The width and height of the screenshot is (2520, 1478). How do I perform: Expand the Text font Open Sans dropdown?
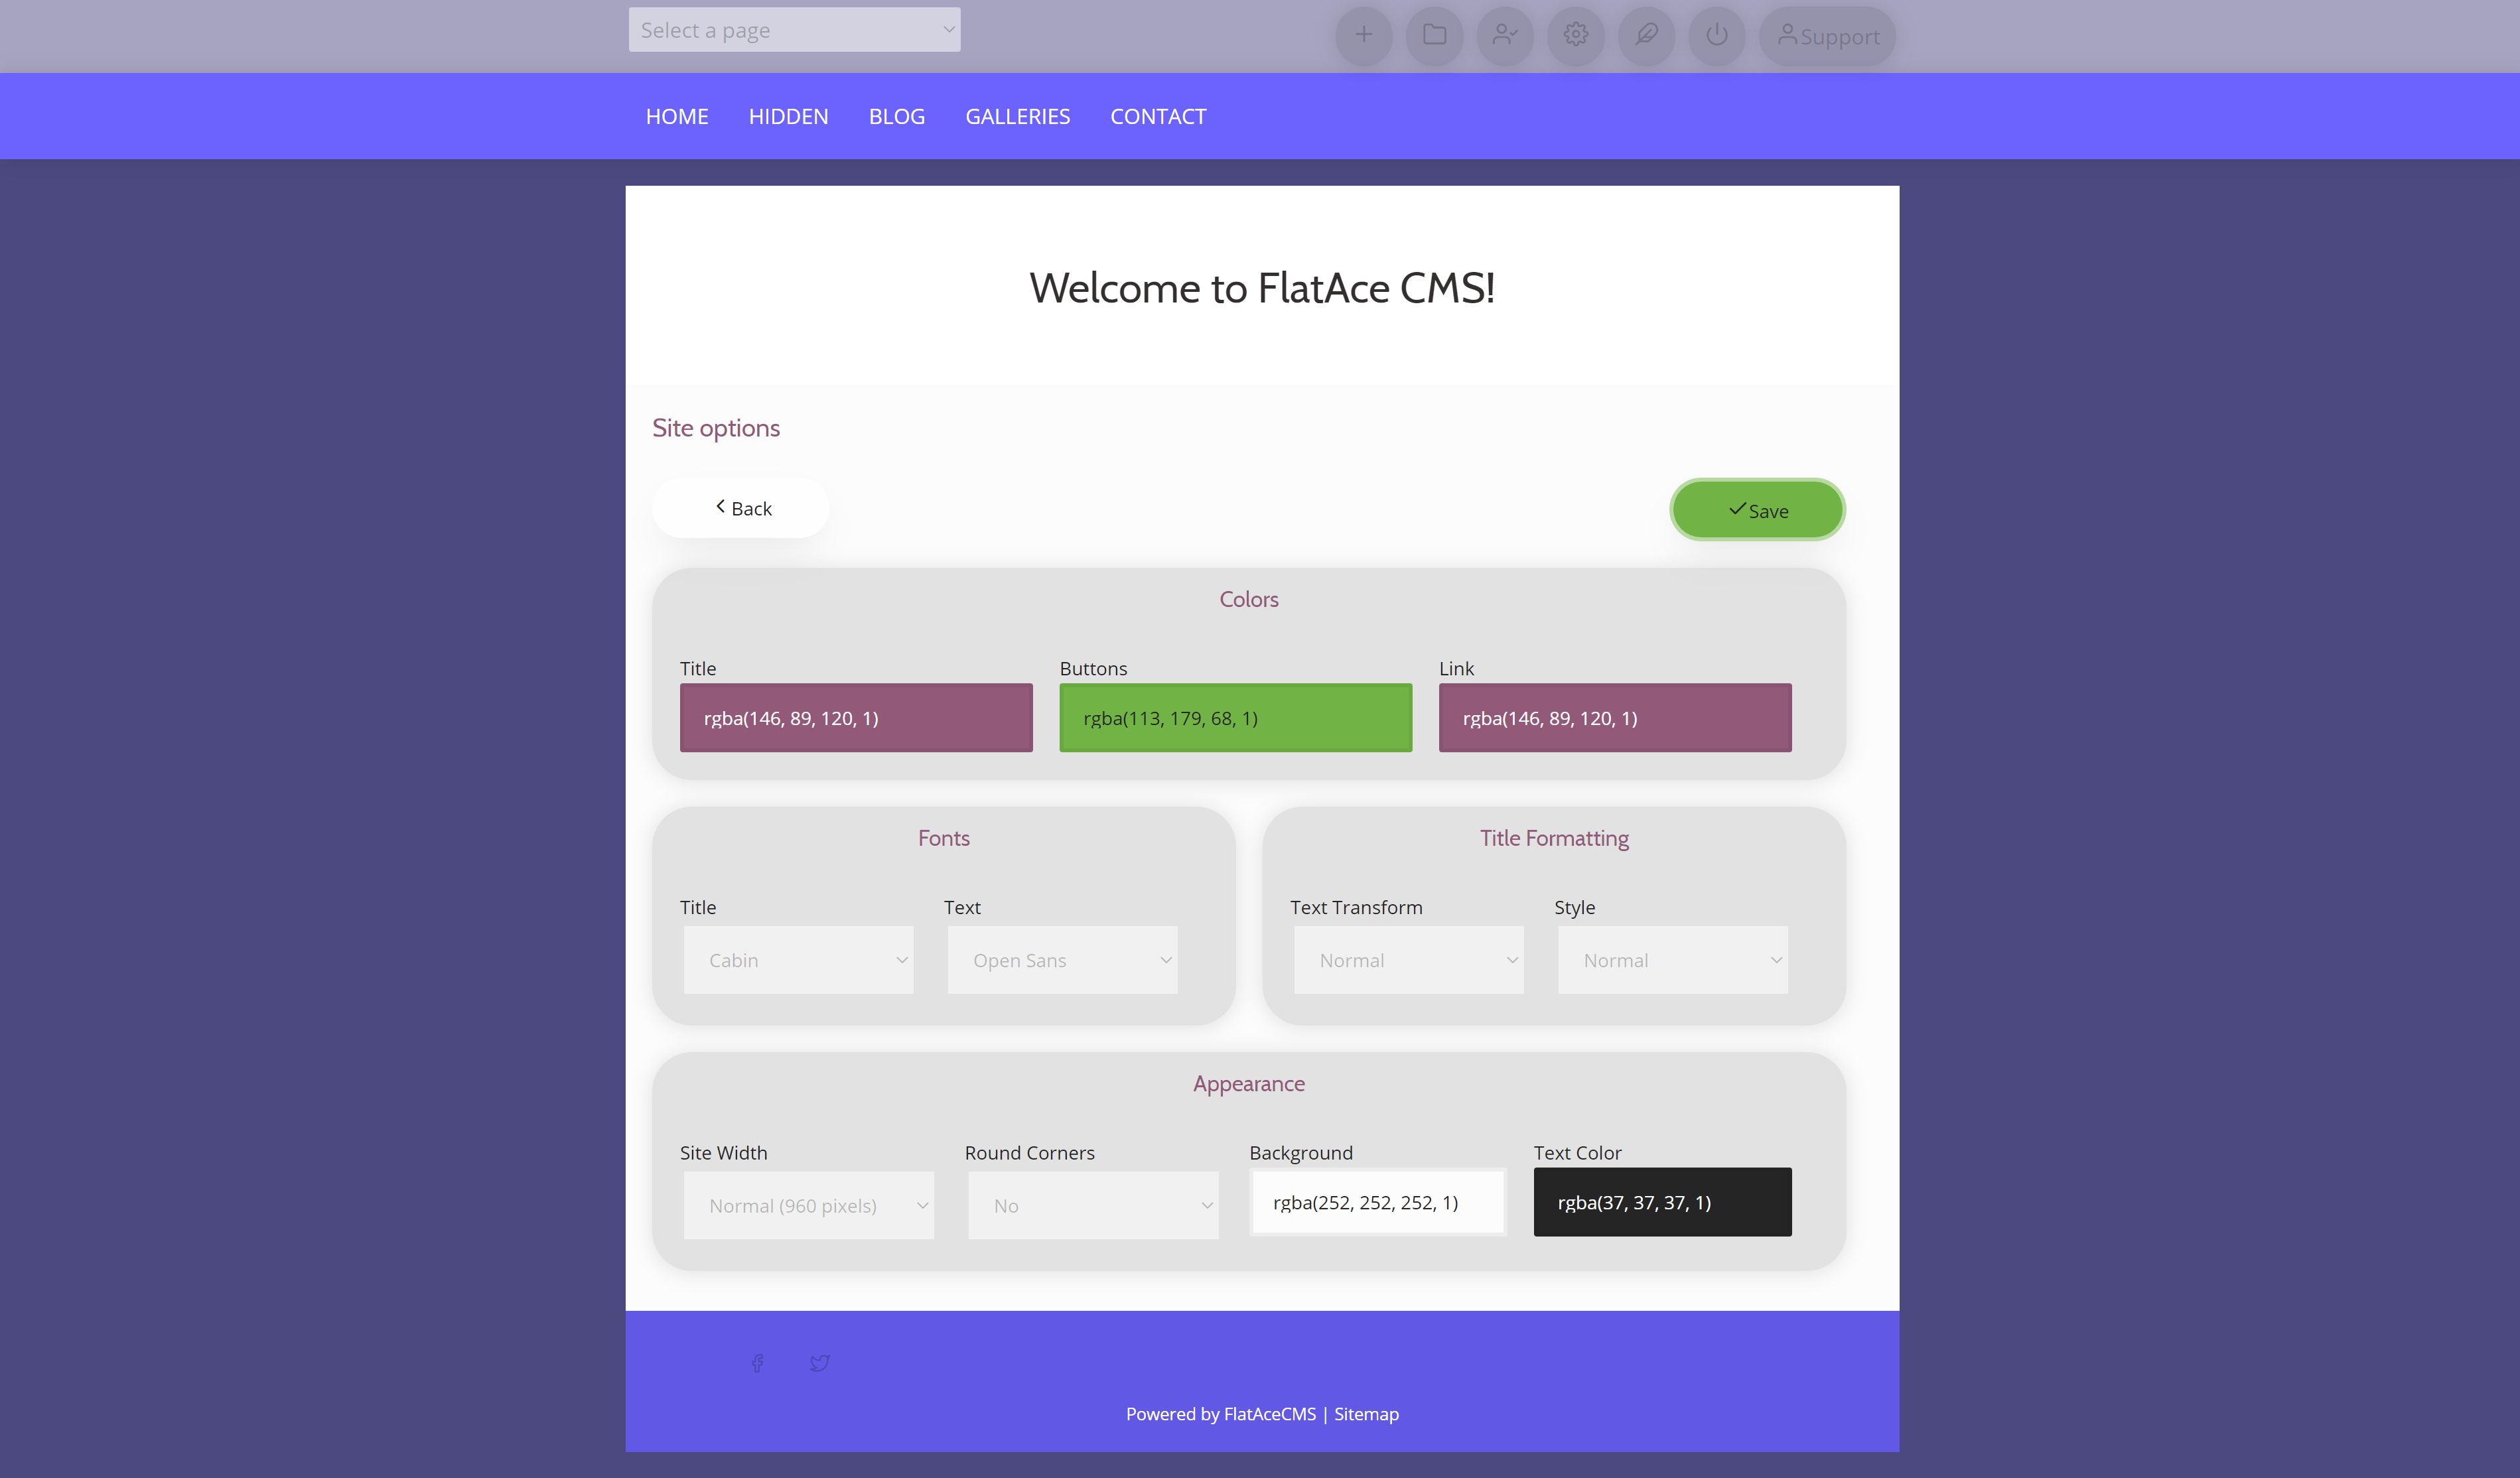point(1062,960)
